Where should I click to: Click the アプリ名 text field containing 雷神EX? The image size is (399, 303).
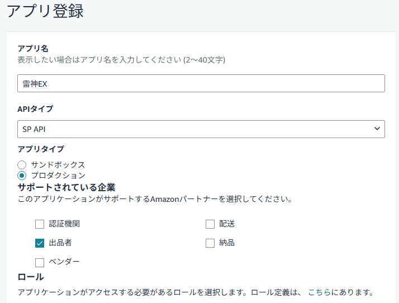click(x=201, y=83)
